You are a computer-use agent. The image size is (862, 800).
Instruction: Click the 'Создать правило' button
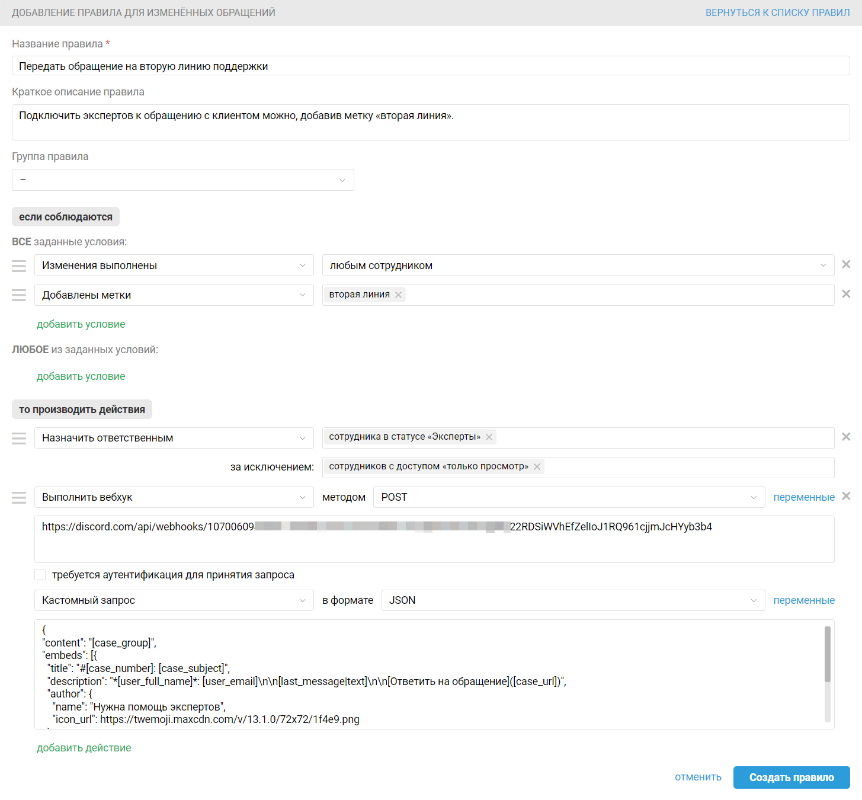click(x=791, y=777)
